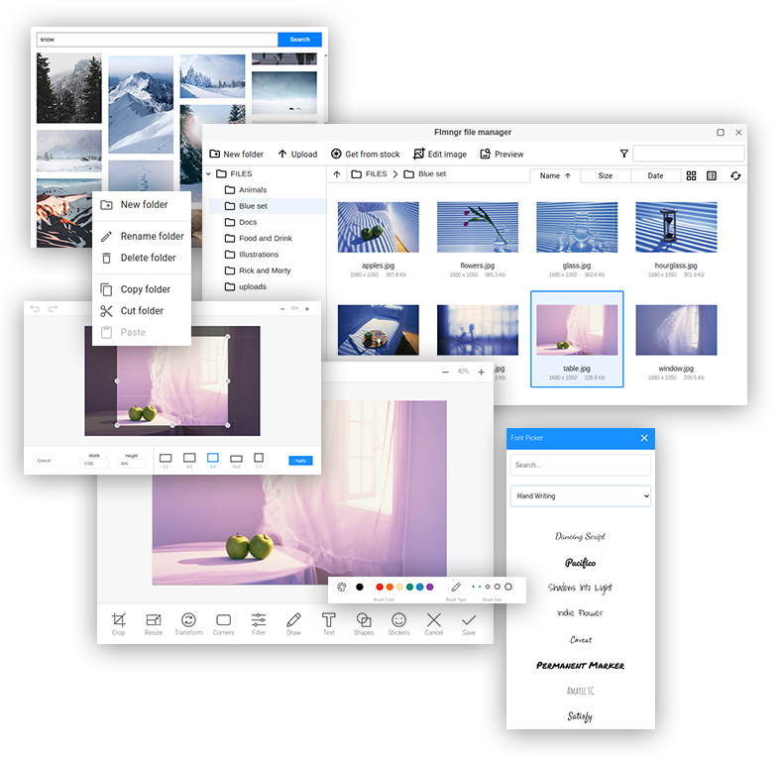Viewport: 781px width, 757px height.
Task: Switch to grid view
Action: [691, 175]
